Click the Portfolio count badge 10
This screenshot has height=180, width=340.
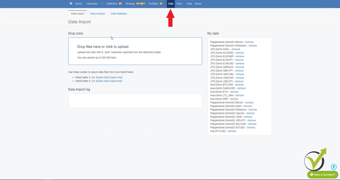click(x=161, y=4)
